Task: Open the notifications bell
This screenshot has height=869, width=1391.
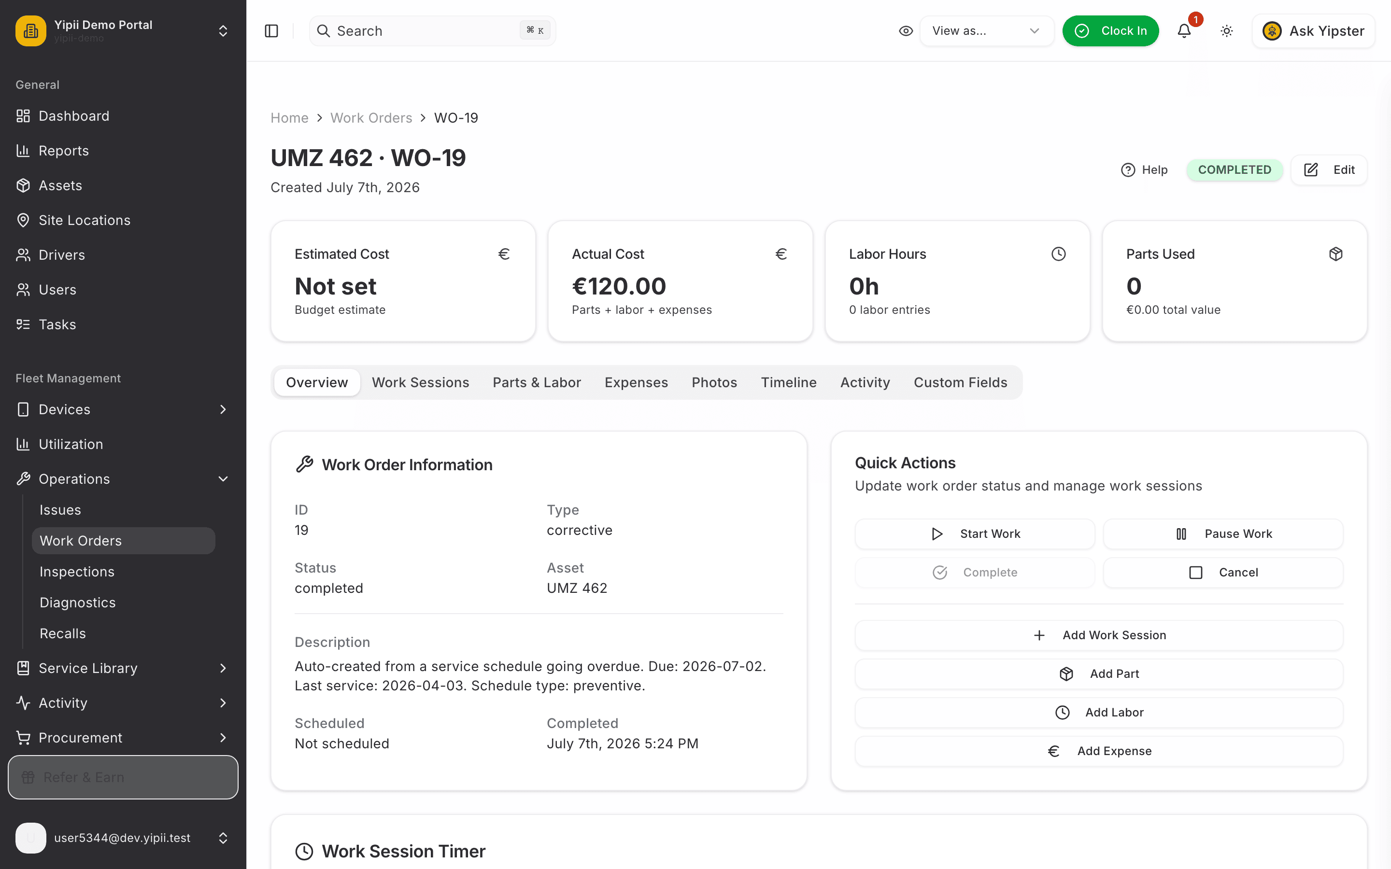Action: click(1184, 31)
